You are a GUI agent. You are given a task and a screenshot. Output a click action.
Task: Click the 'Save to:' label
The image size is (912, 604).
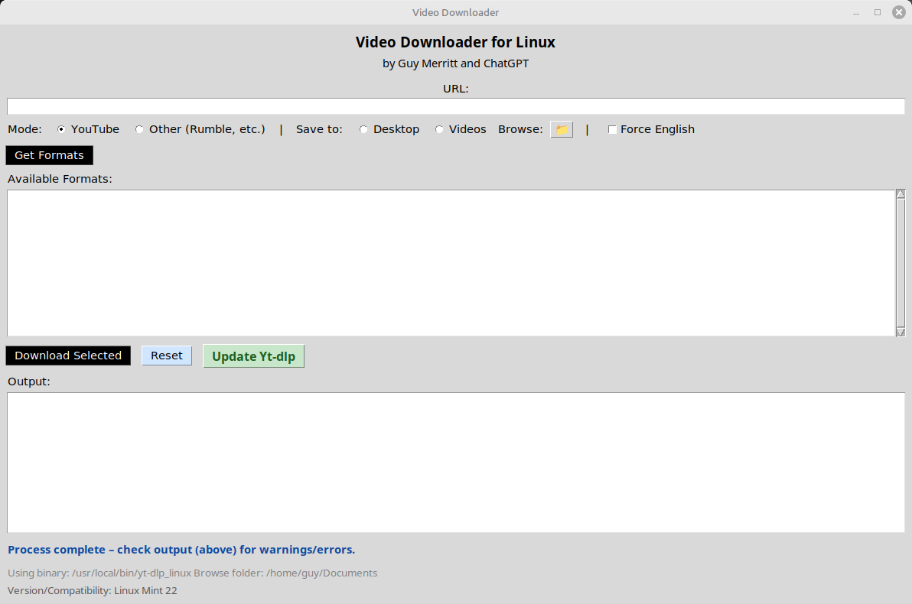[x=319, y=129]
